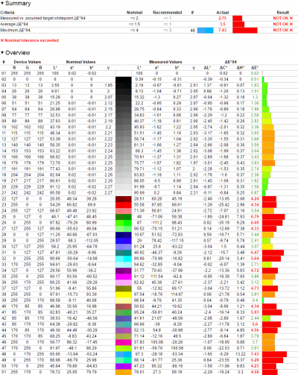The height and width of the screenshot is (375, 298).
Task: Click the Measured Values column header
Action: point(165,62)
